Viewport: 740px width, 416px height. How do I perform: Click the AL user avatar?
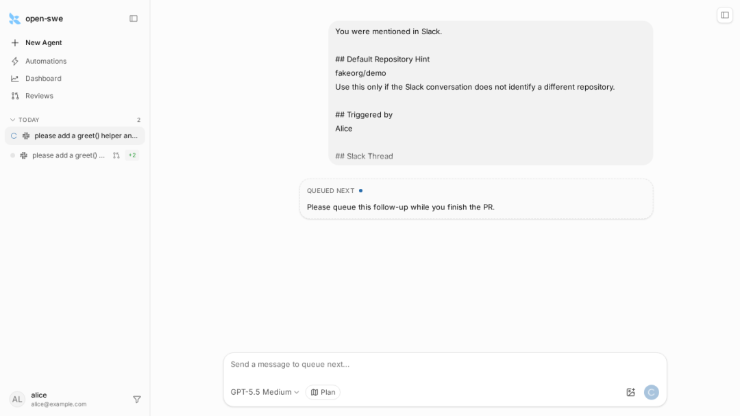click(17, 400)
